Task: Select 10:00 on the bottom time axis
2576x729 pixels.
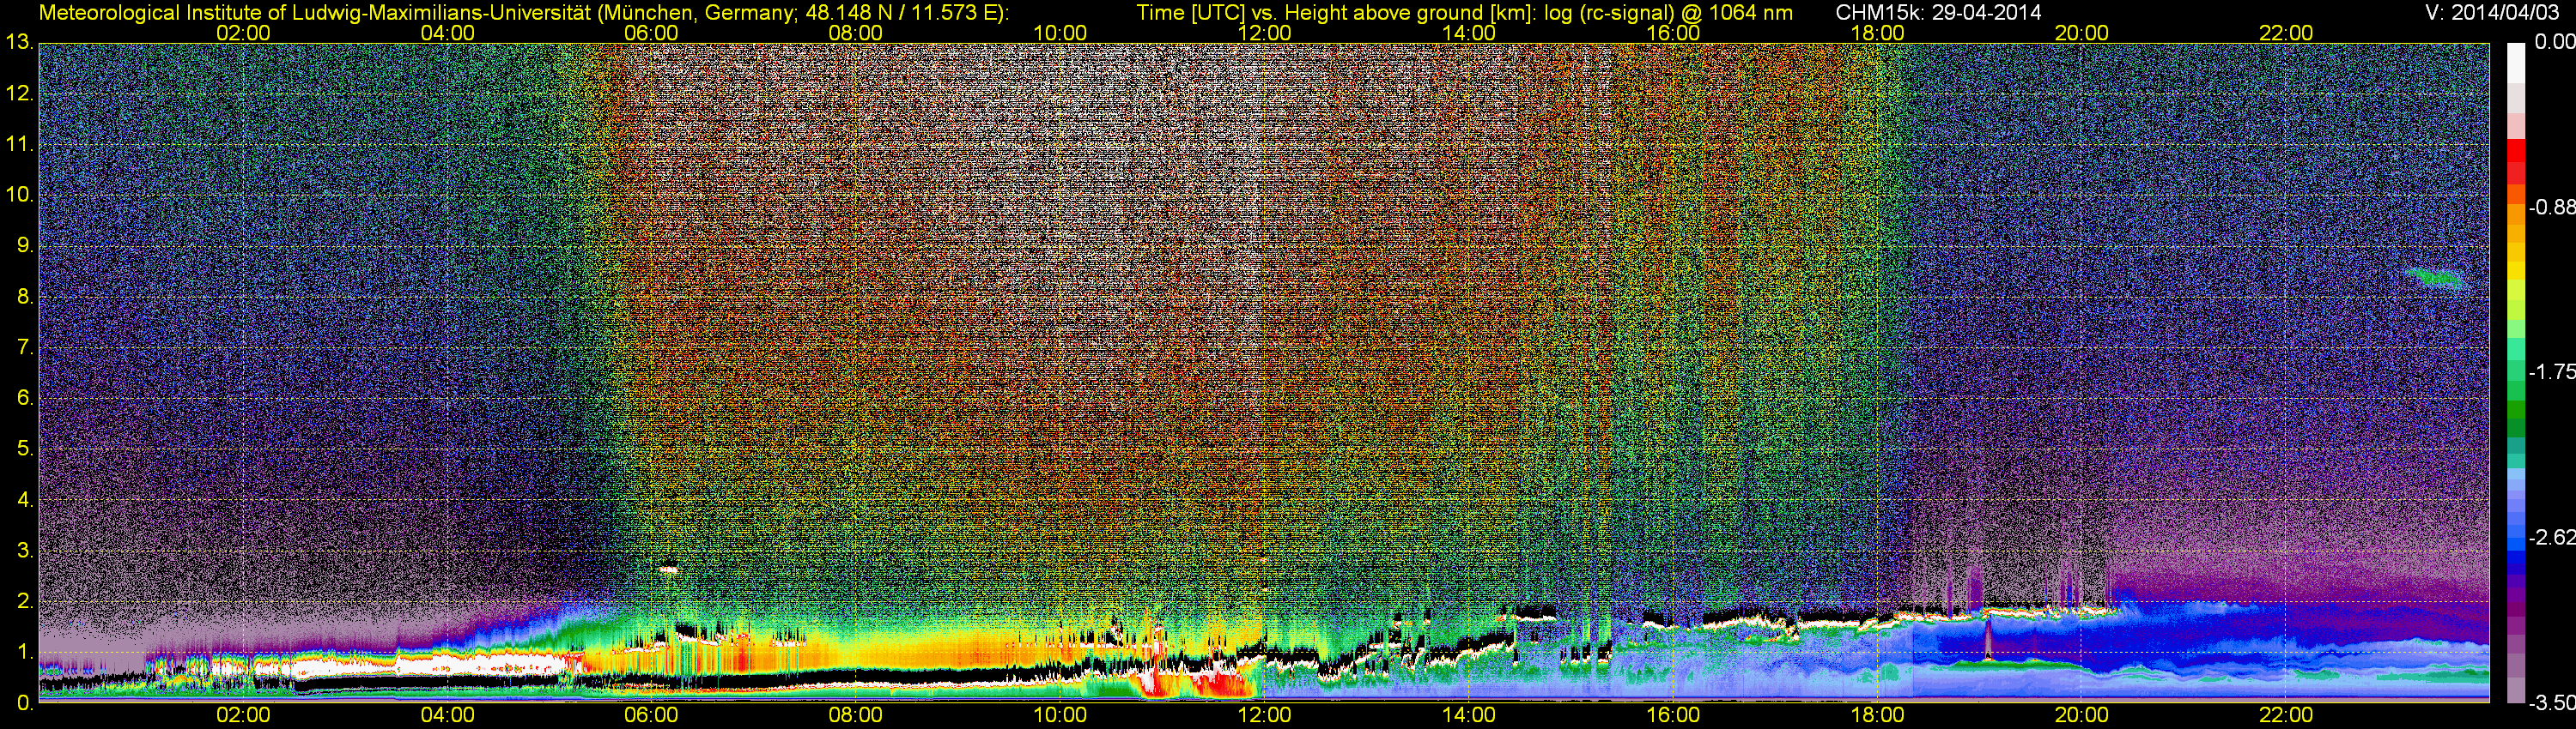Action: point(1060,715)
